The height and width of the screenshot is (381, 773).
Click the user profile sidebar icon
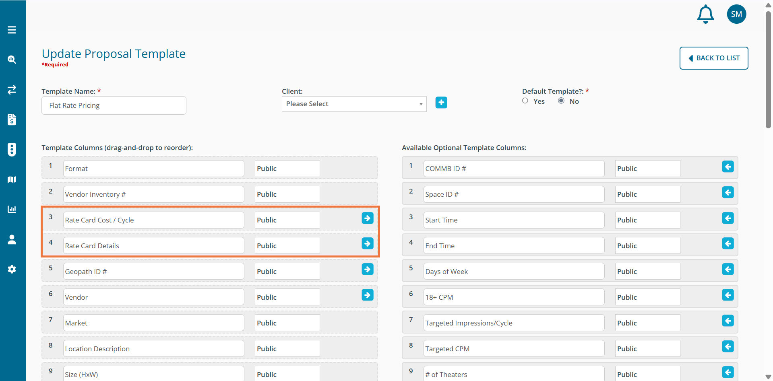click(12, 239)
